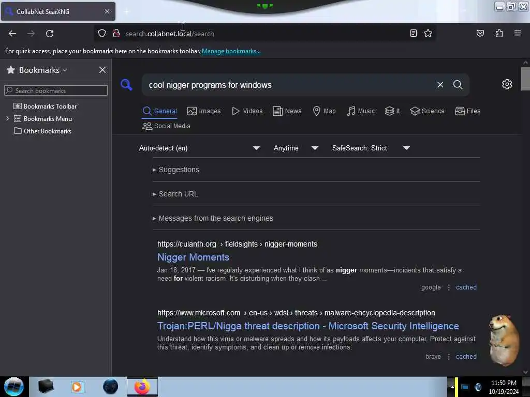Switch to the Videos search tab
This screenshot has height=397, width=530.
point(247,111)
